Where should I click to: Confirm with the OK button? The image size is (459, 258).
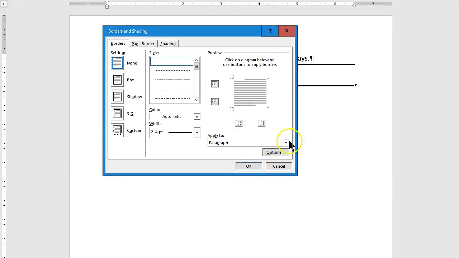click(x=249, y=166)
